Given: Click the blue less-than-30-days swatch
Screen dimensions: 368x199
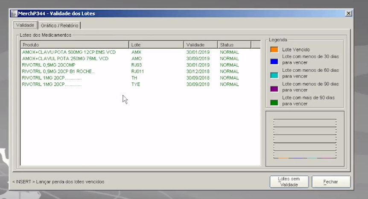Looking at the screenshot, I should pos(274,61).
